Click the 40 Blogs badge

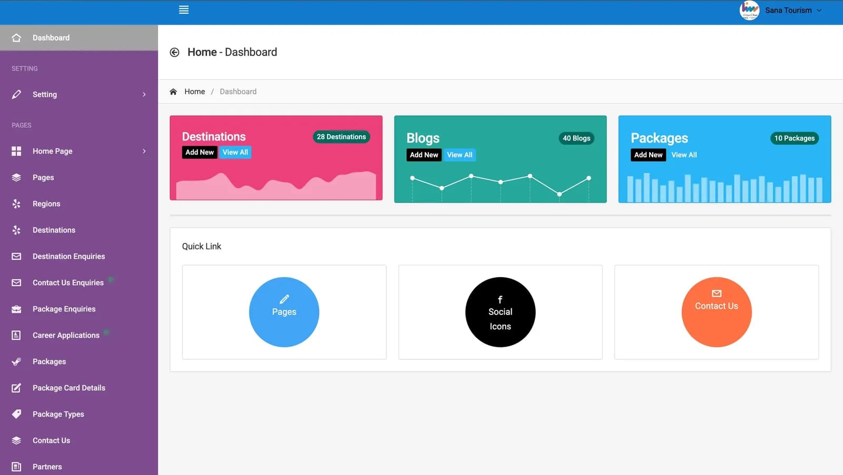tap(576, 138)
